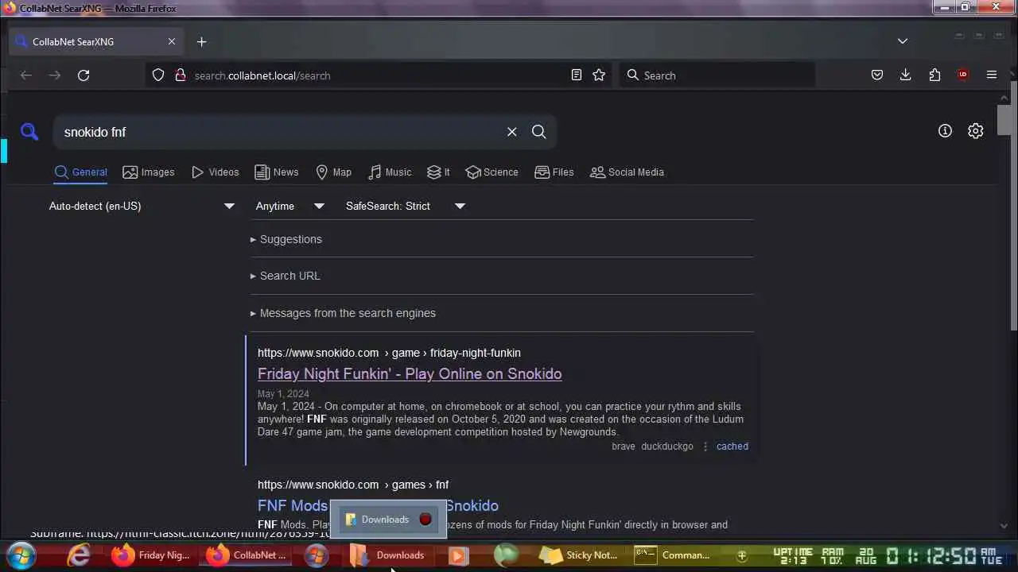Open the tracking protection shield icon
Image resolution: width=1018 pixels, height=572 pixels.
[158, 75]
